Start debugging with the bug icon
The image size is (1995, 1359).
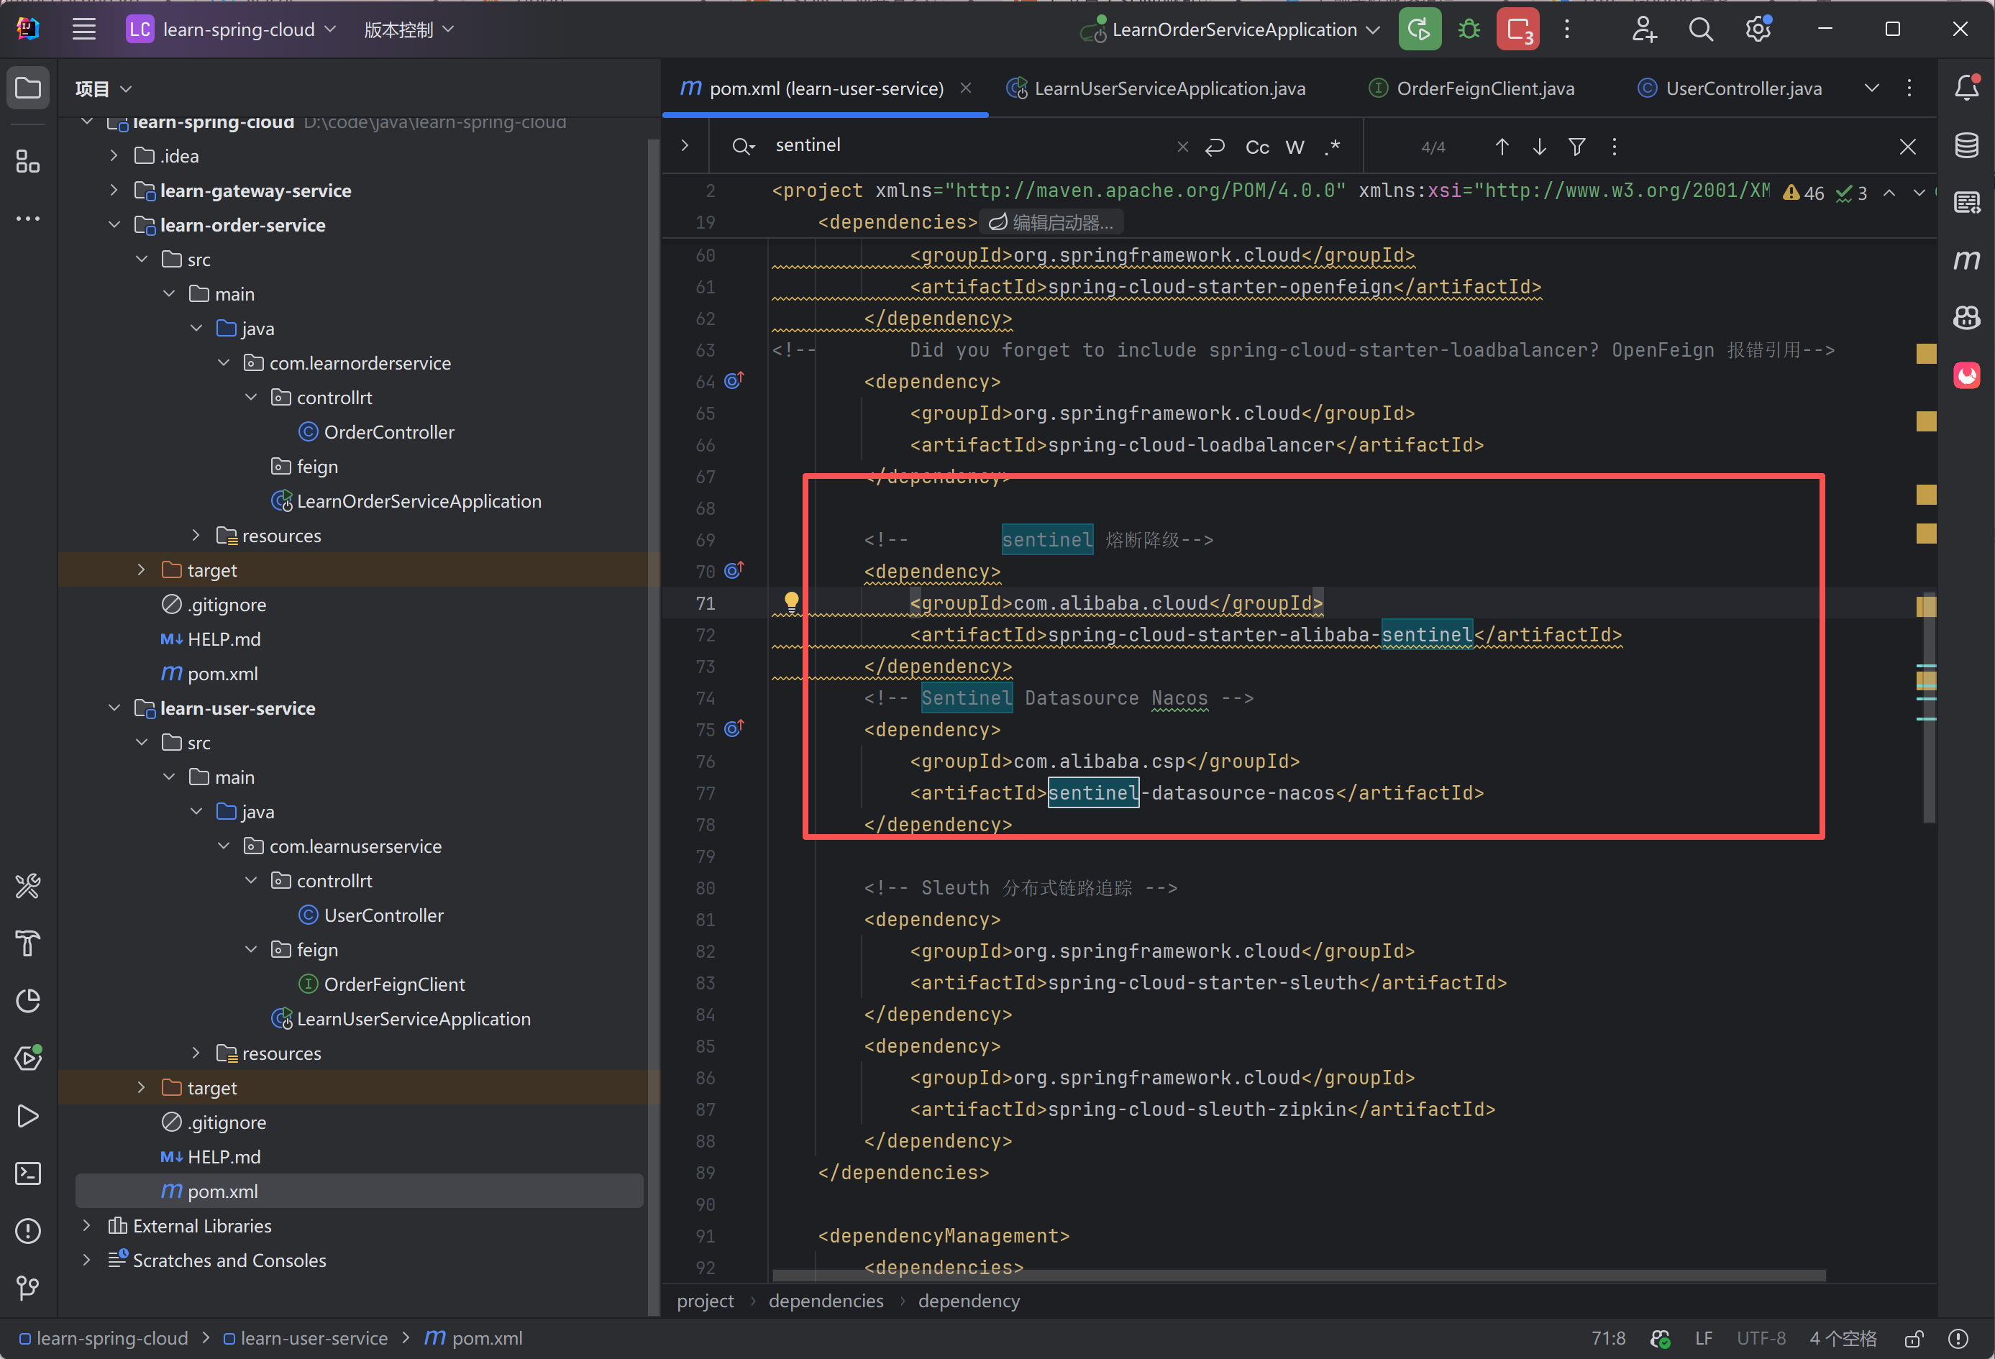pyautogui.click(x=1469, y=29)
